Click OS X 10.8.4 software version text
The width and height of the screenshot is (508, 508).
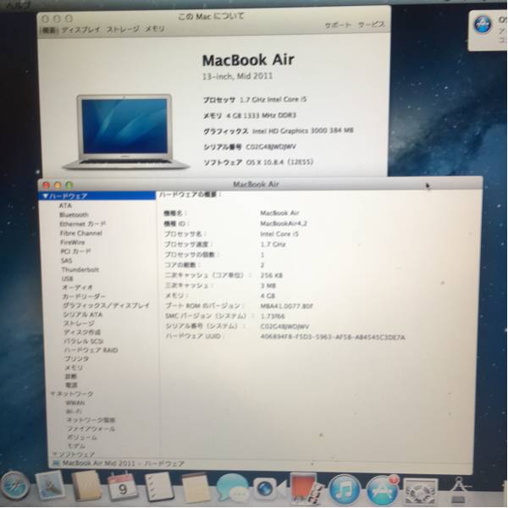click(x=280, y=162)
